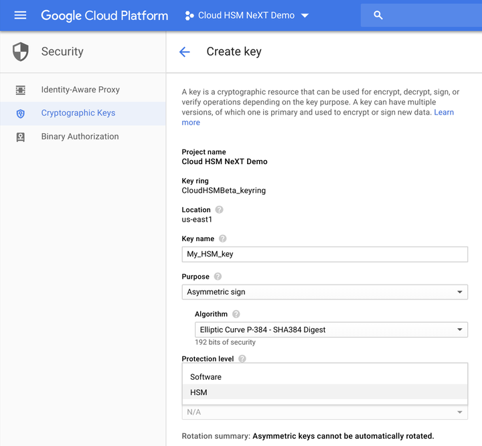Viewport: 482px width, 446px height.
Task: Click the CloudHSMBeta_keyring text
Action: [x=224, y=190]
